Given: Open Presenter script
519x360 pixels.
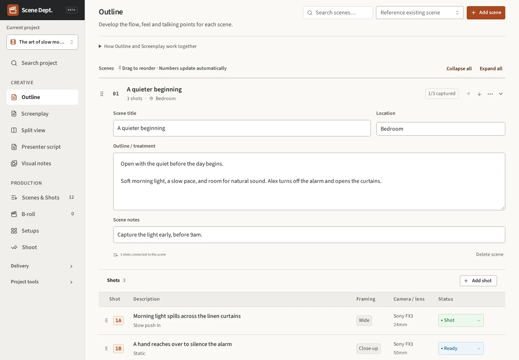Looking at the screenshot, I should tap(42, 147).
